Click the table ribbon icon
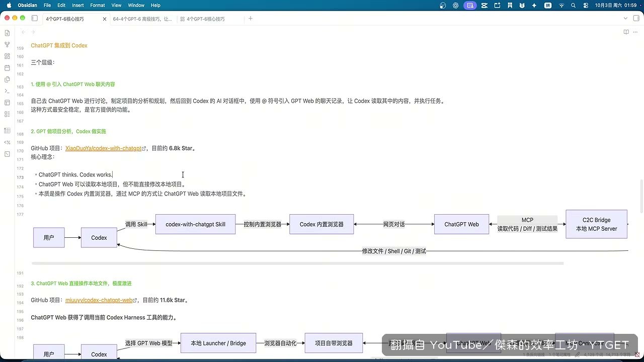Screen dimensions: 644x362 7,131
